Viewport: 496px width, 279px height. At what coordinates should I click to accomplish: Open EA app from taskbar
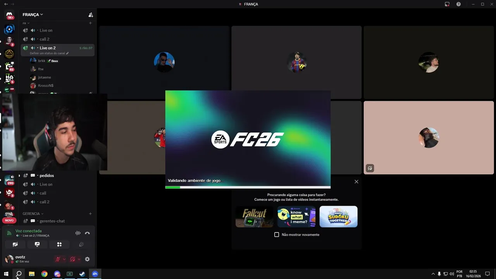pyautogui.click(x=95, y=274)
